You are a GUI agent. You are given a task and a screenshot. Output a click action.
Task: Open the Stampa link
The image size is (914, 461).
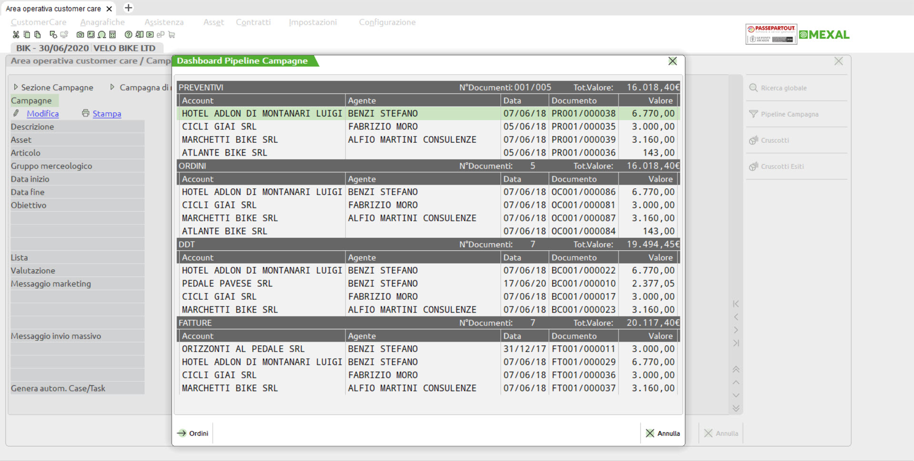(107, 114)
